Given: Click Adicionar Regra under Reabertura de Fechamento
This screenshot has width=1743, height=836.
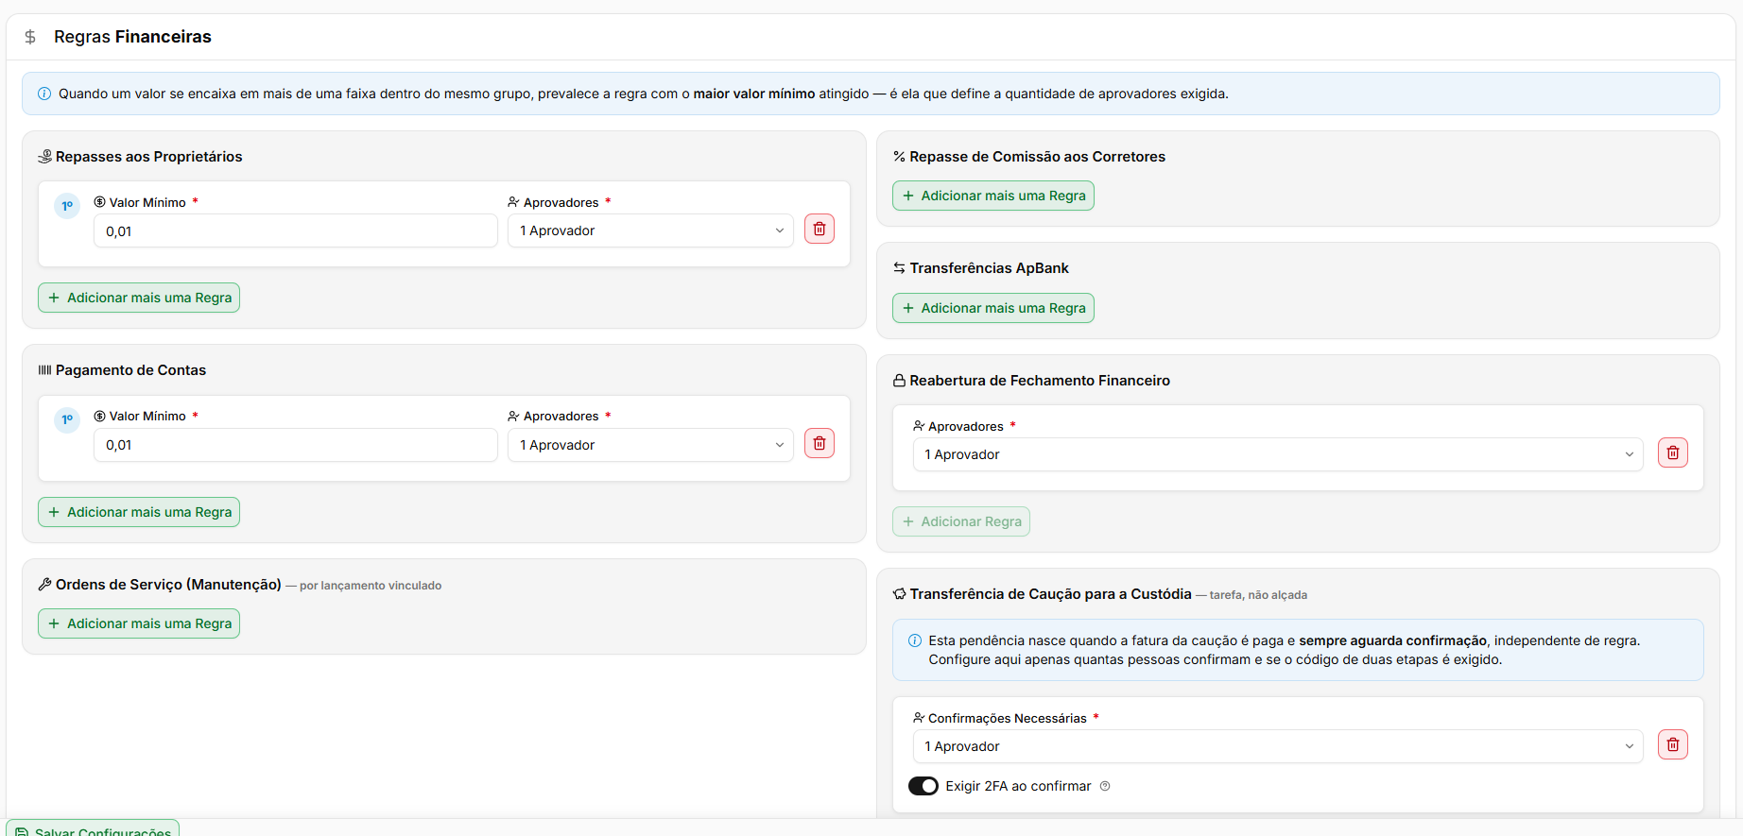Looking at the screenshot, I should [961, 521].
